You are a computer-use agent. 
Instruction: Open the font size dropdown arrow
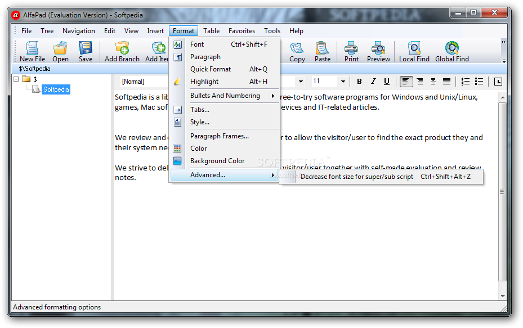(343, 82)
